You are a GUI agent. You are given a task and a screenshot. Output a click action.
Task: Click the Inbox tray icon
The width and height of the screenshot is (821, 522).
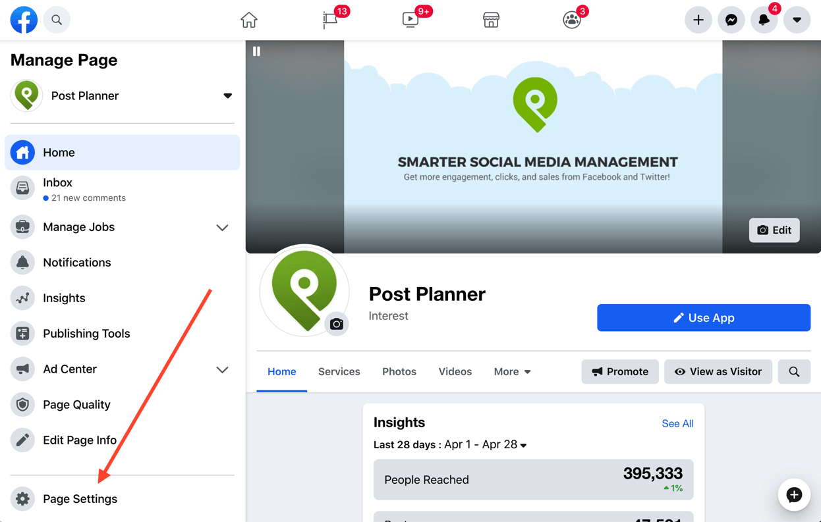click(x=22, y=188)
